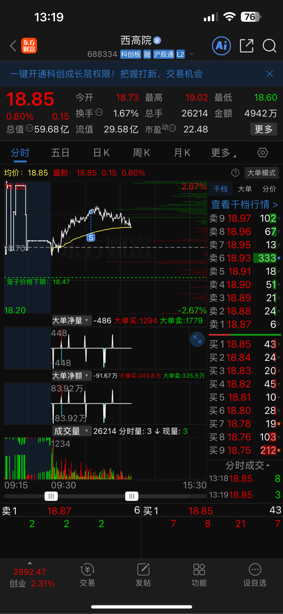Viewport: 283px width, 614px height.
Task: Tap 设自选 in bottom bar
Action: pyautogui.click(x=255, y=575)
